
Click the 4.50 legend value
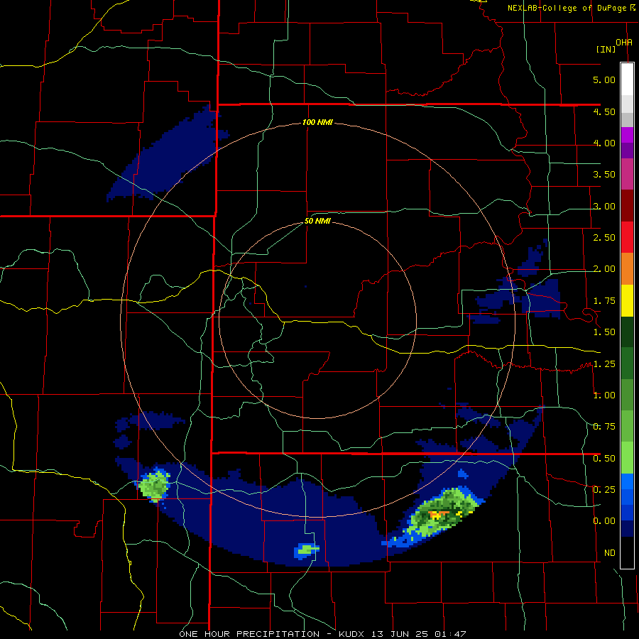[x=604, y=111]
